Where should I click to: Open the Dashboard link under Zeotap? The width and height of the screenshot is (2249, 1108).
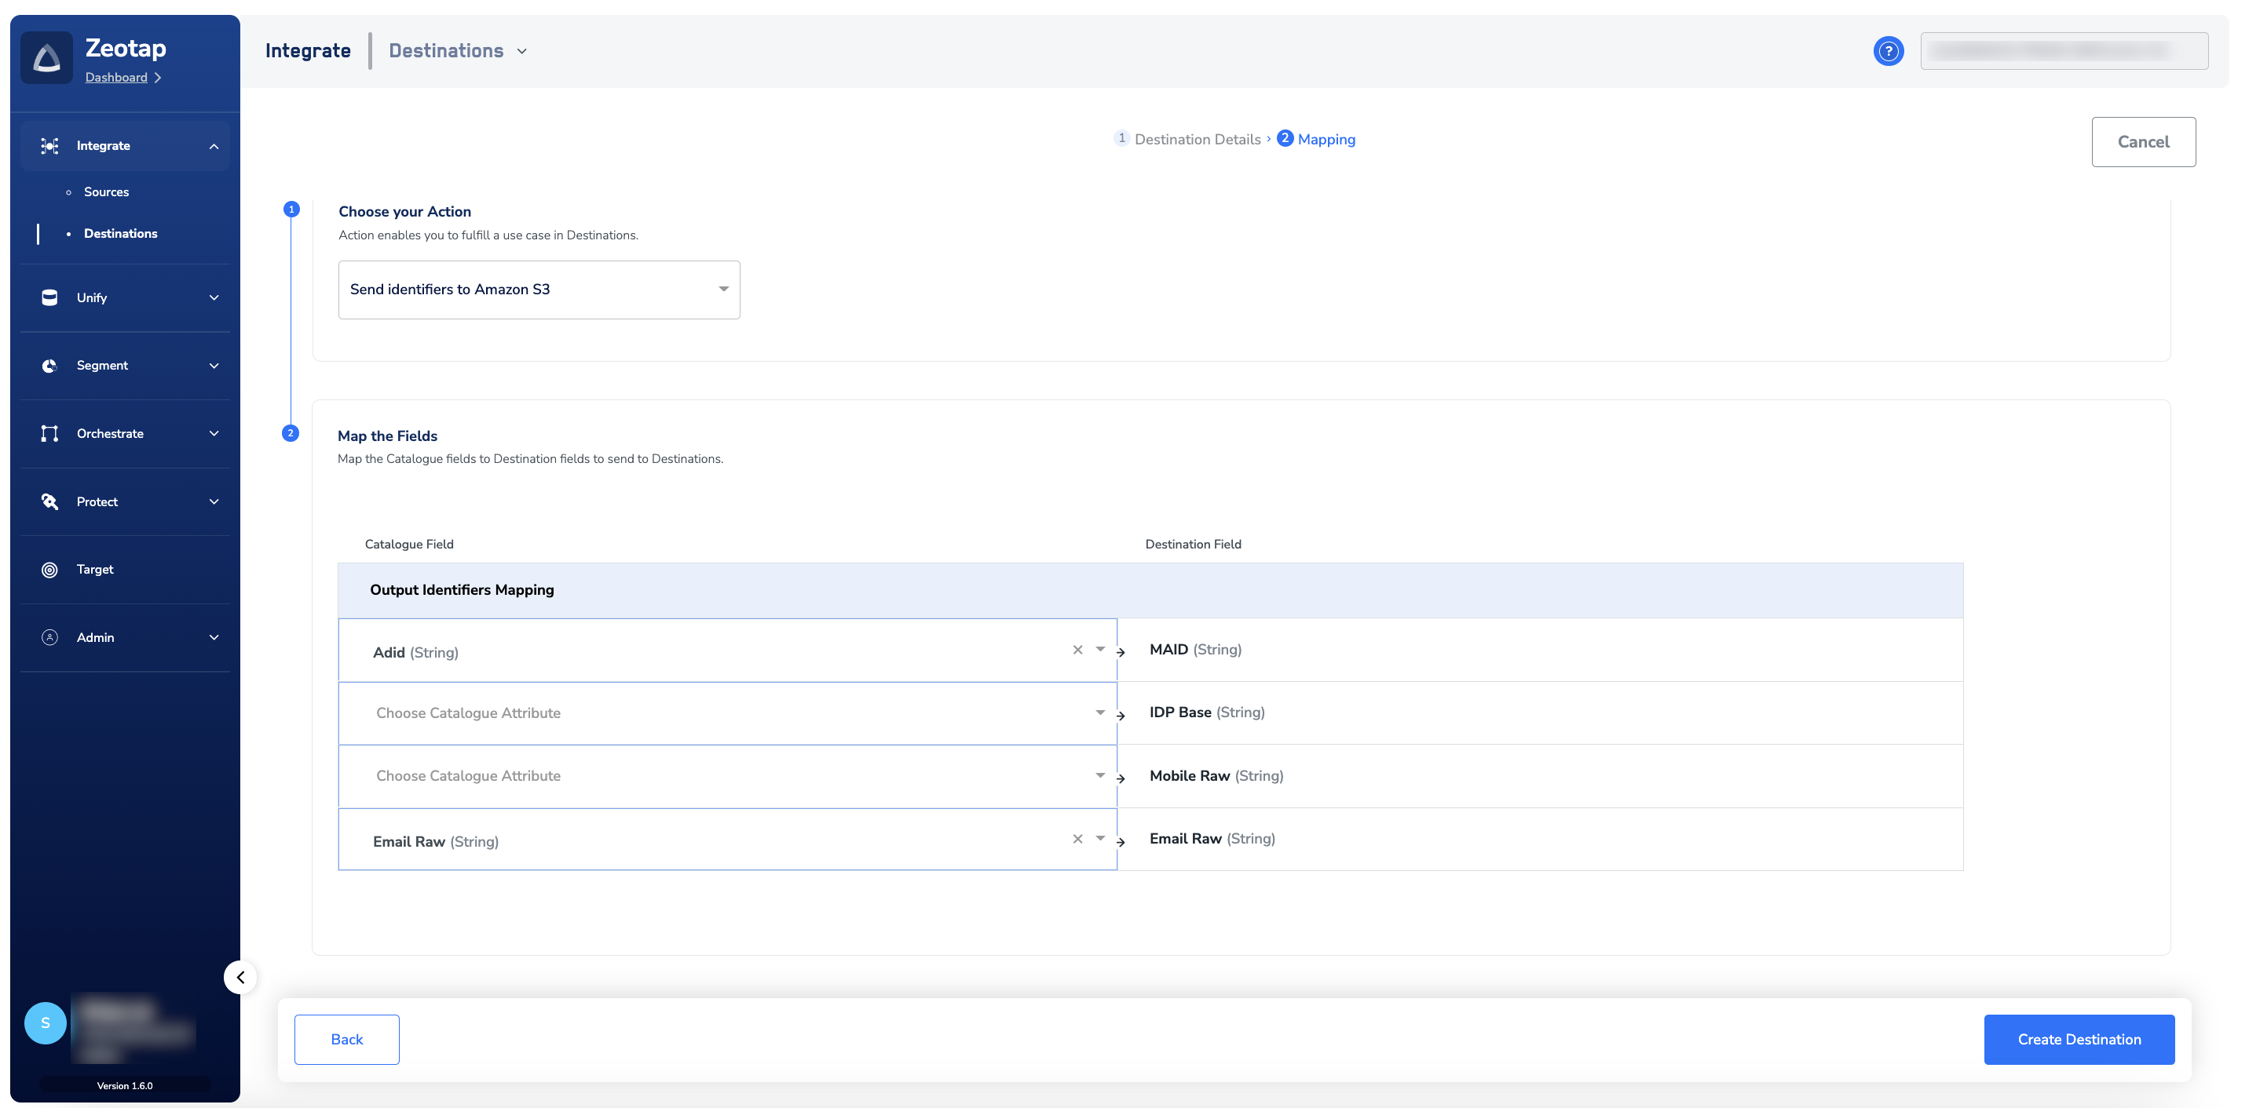tap(116, 78)
